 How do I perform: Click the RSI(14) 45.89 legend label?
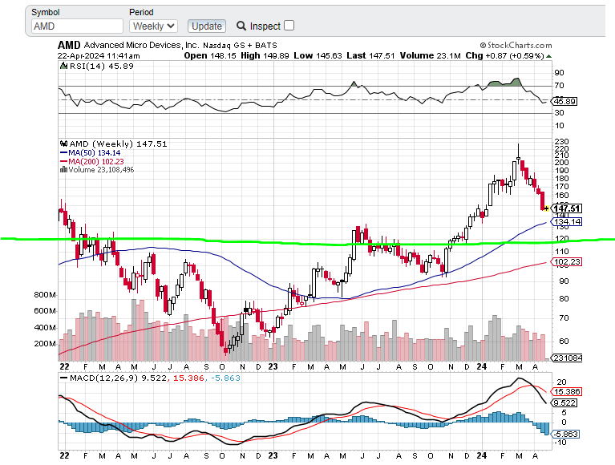pyautogui.click(x=102, y=67)
